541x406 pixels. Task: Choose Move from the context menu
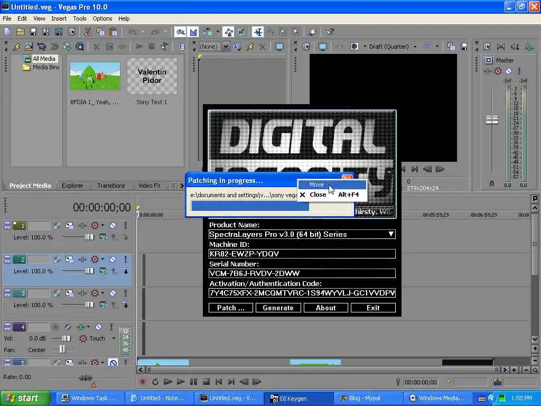click(332, 184)
